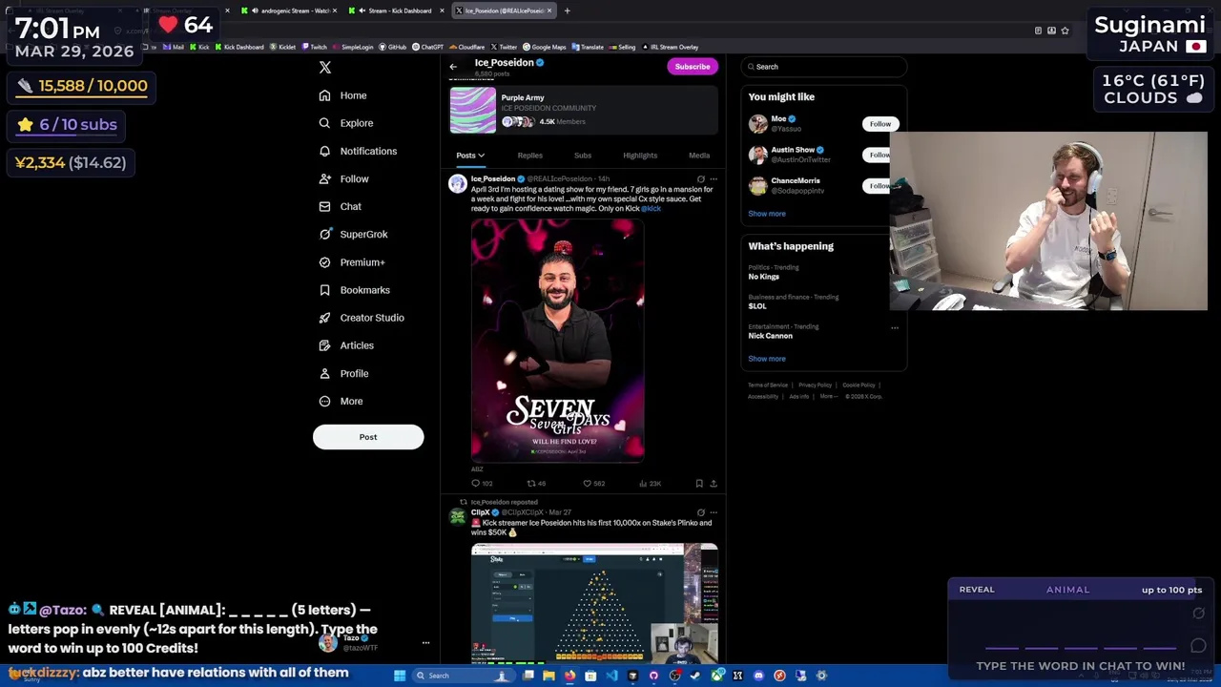This screenshot has height=687, width=1221.
Task: Switch to the Highlights tab
Action: 640,156
